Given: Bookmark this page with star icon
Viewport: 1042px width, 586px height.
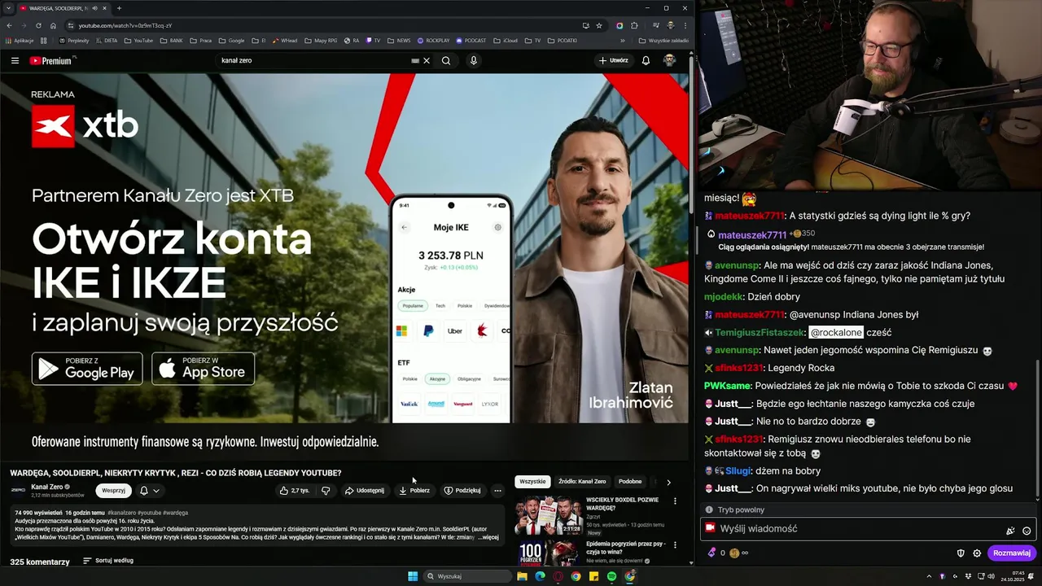Looking at the screenshot, I should point(599,25).
